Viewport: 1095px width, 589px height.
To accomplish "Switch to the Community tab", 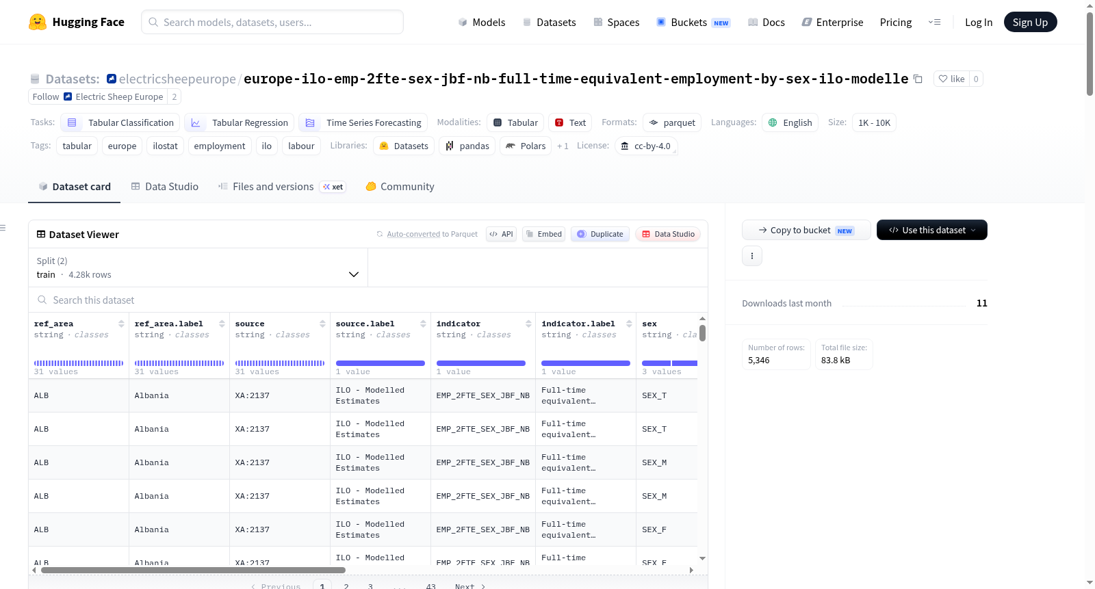I will point(400,187).
